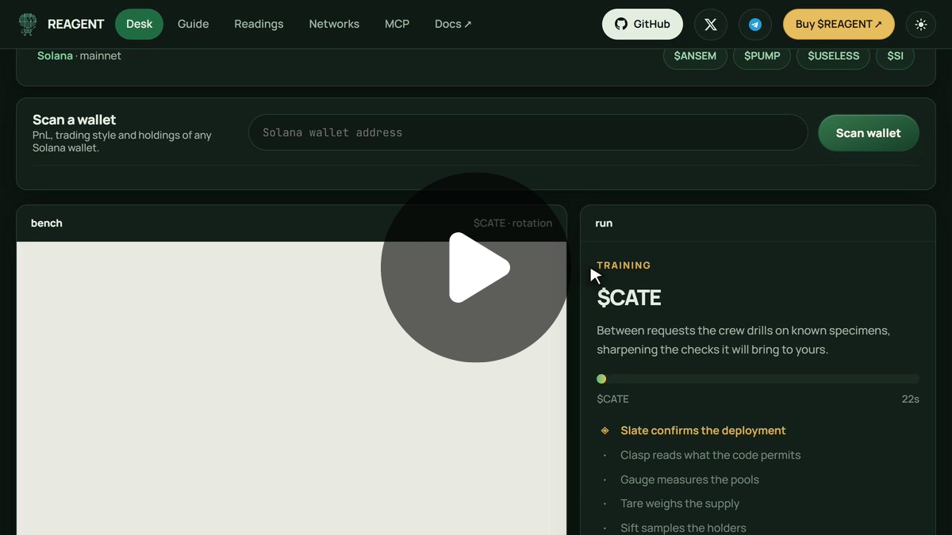Click the diamond icon beside Slate step
This screenshot has height=535, width=952.
coord(605,430)
